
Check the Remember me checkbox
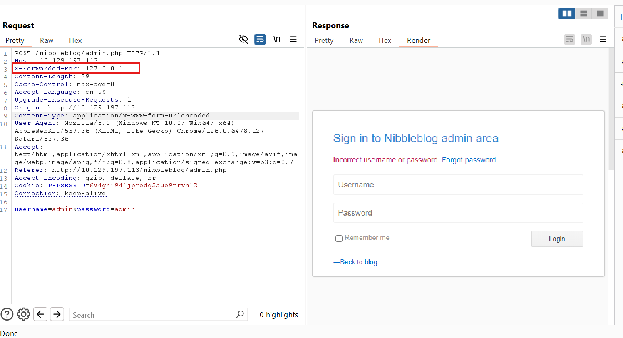pyautogui.click(x=339, y=239)
